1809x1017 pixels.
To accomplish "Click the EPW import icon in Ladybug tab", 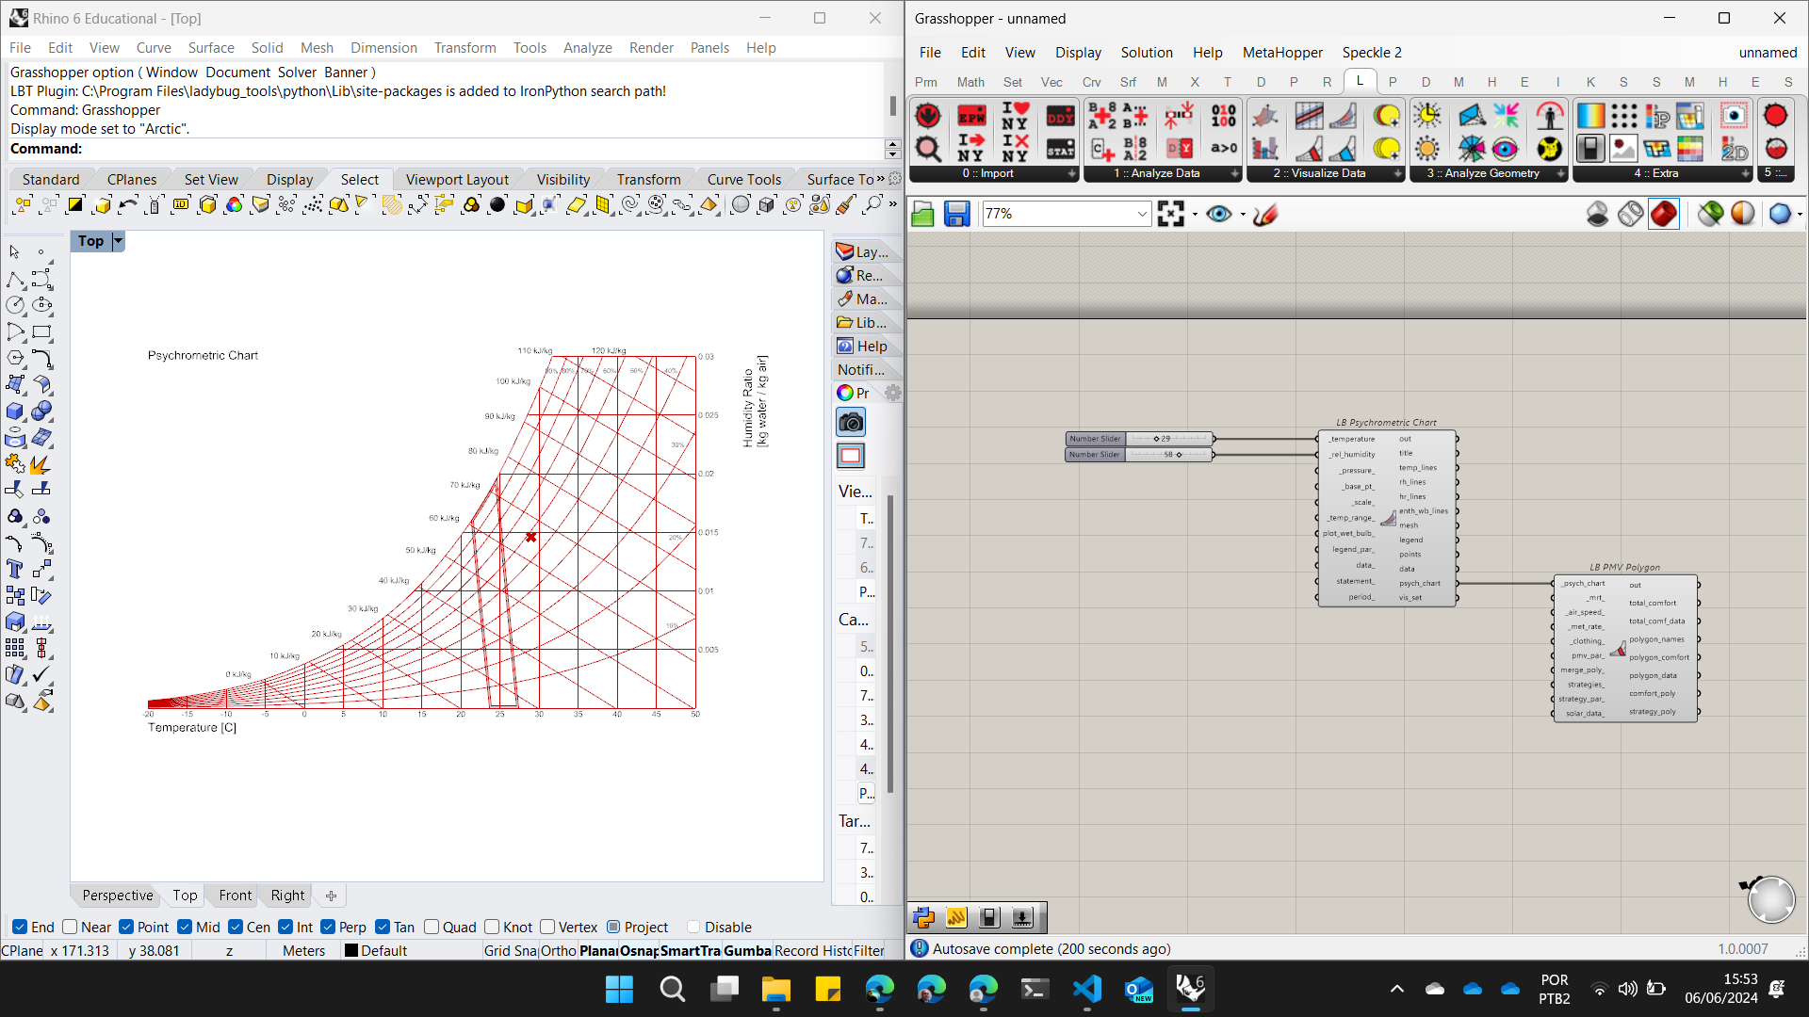I will [x=971, y=116].
